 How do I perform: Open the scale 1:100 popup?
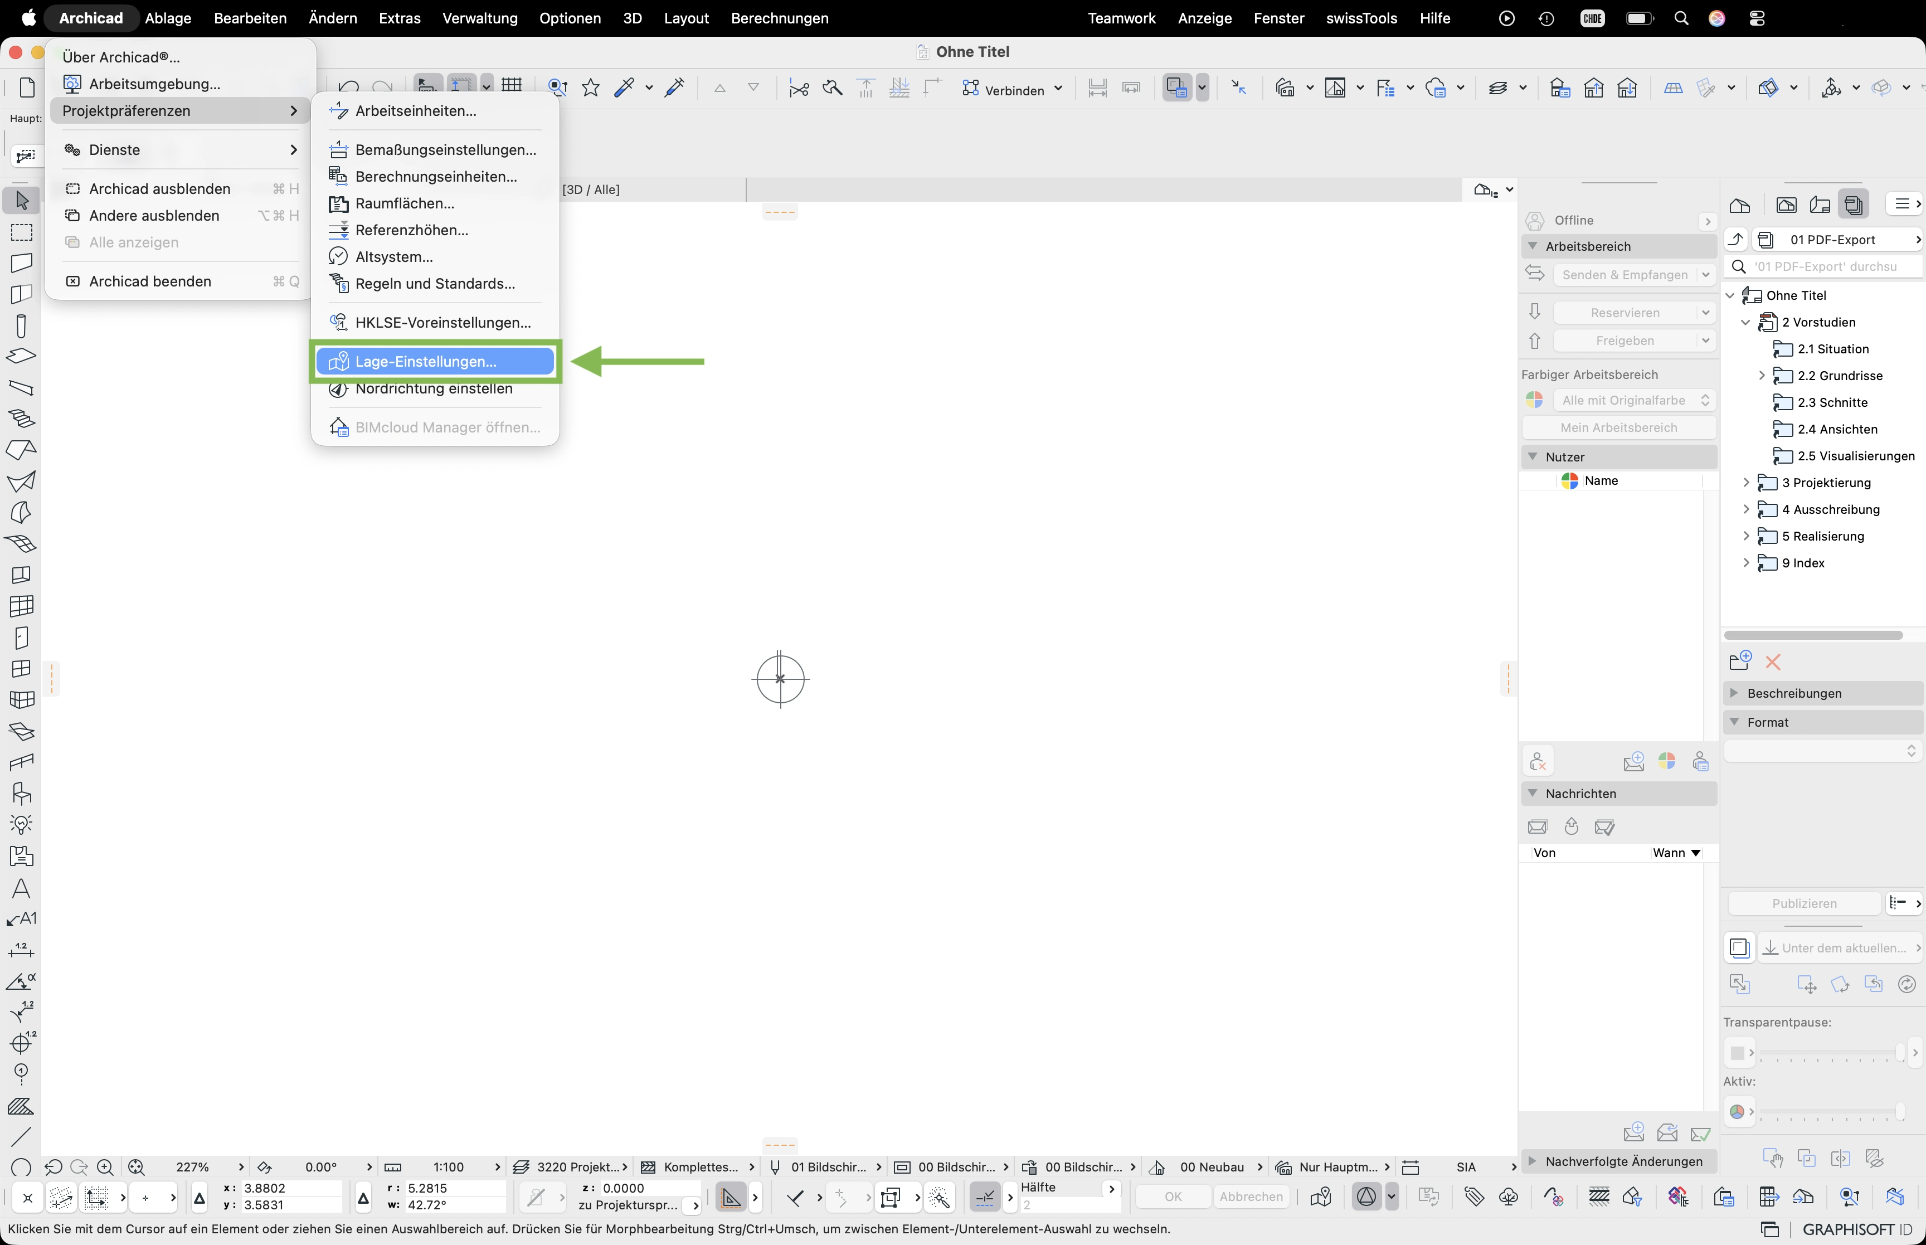tap(449, 1166)
